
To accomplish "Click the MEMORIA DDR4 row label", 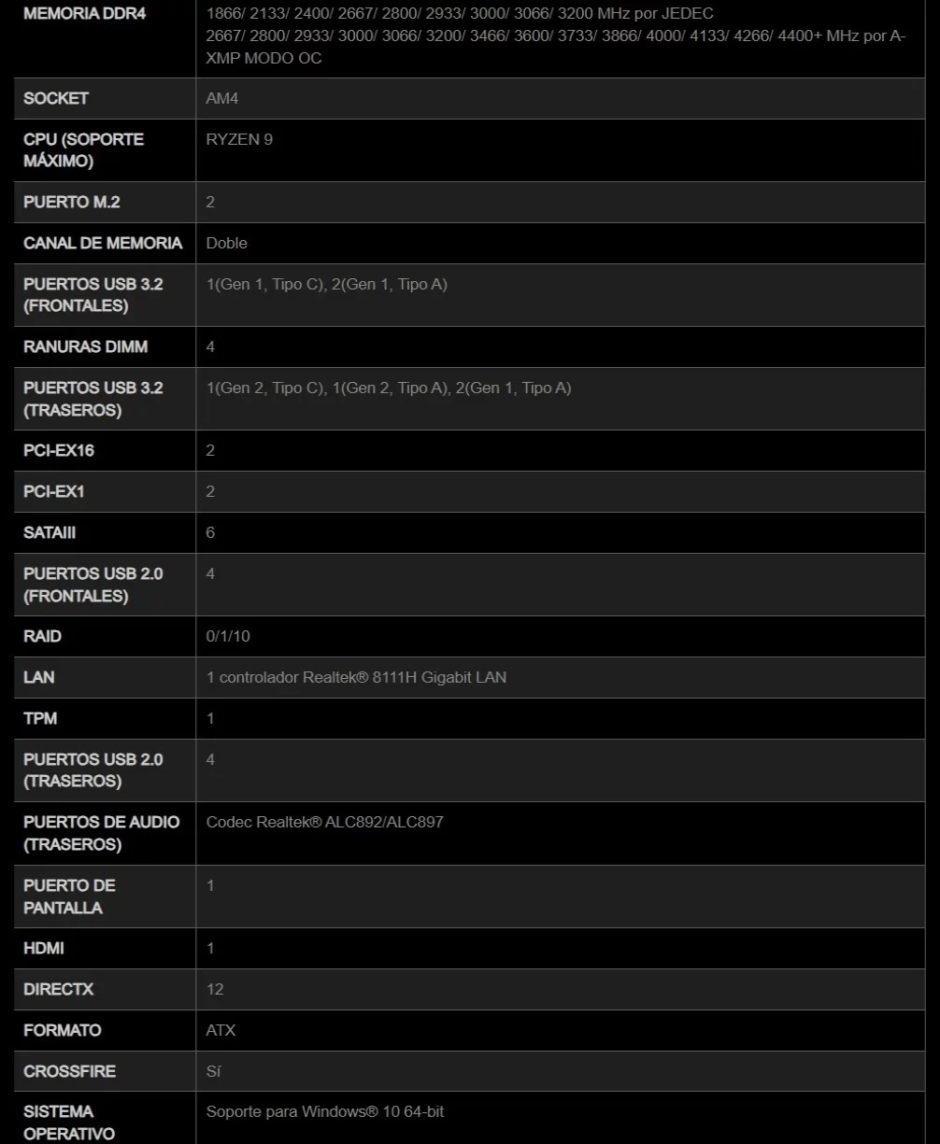I will tap(84, 14).
